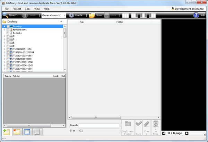Click the Open folder toolbar icon
The image size is (208, 142).
(95, 15)
